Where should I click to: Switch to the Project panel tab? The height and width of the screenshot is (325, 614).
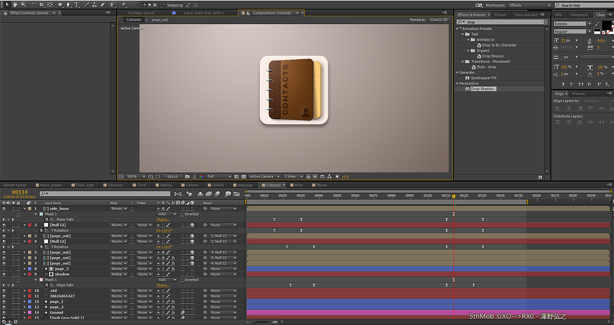click(500, 15)
